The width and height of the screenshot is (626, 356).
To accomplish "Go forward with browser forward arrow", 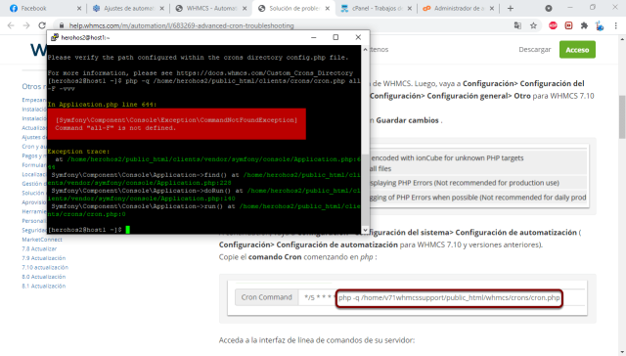I will [x=26, y=25].
